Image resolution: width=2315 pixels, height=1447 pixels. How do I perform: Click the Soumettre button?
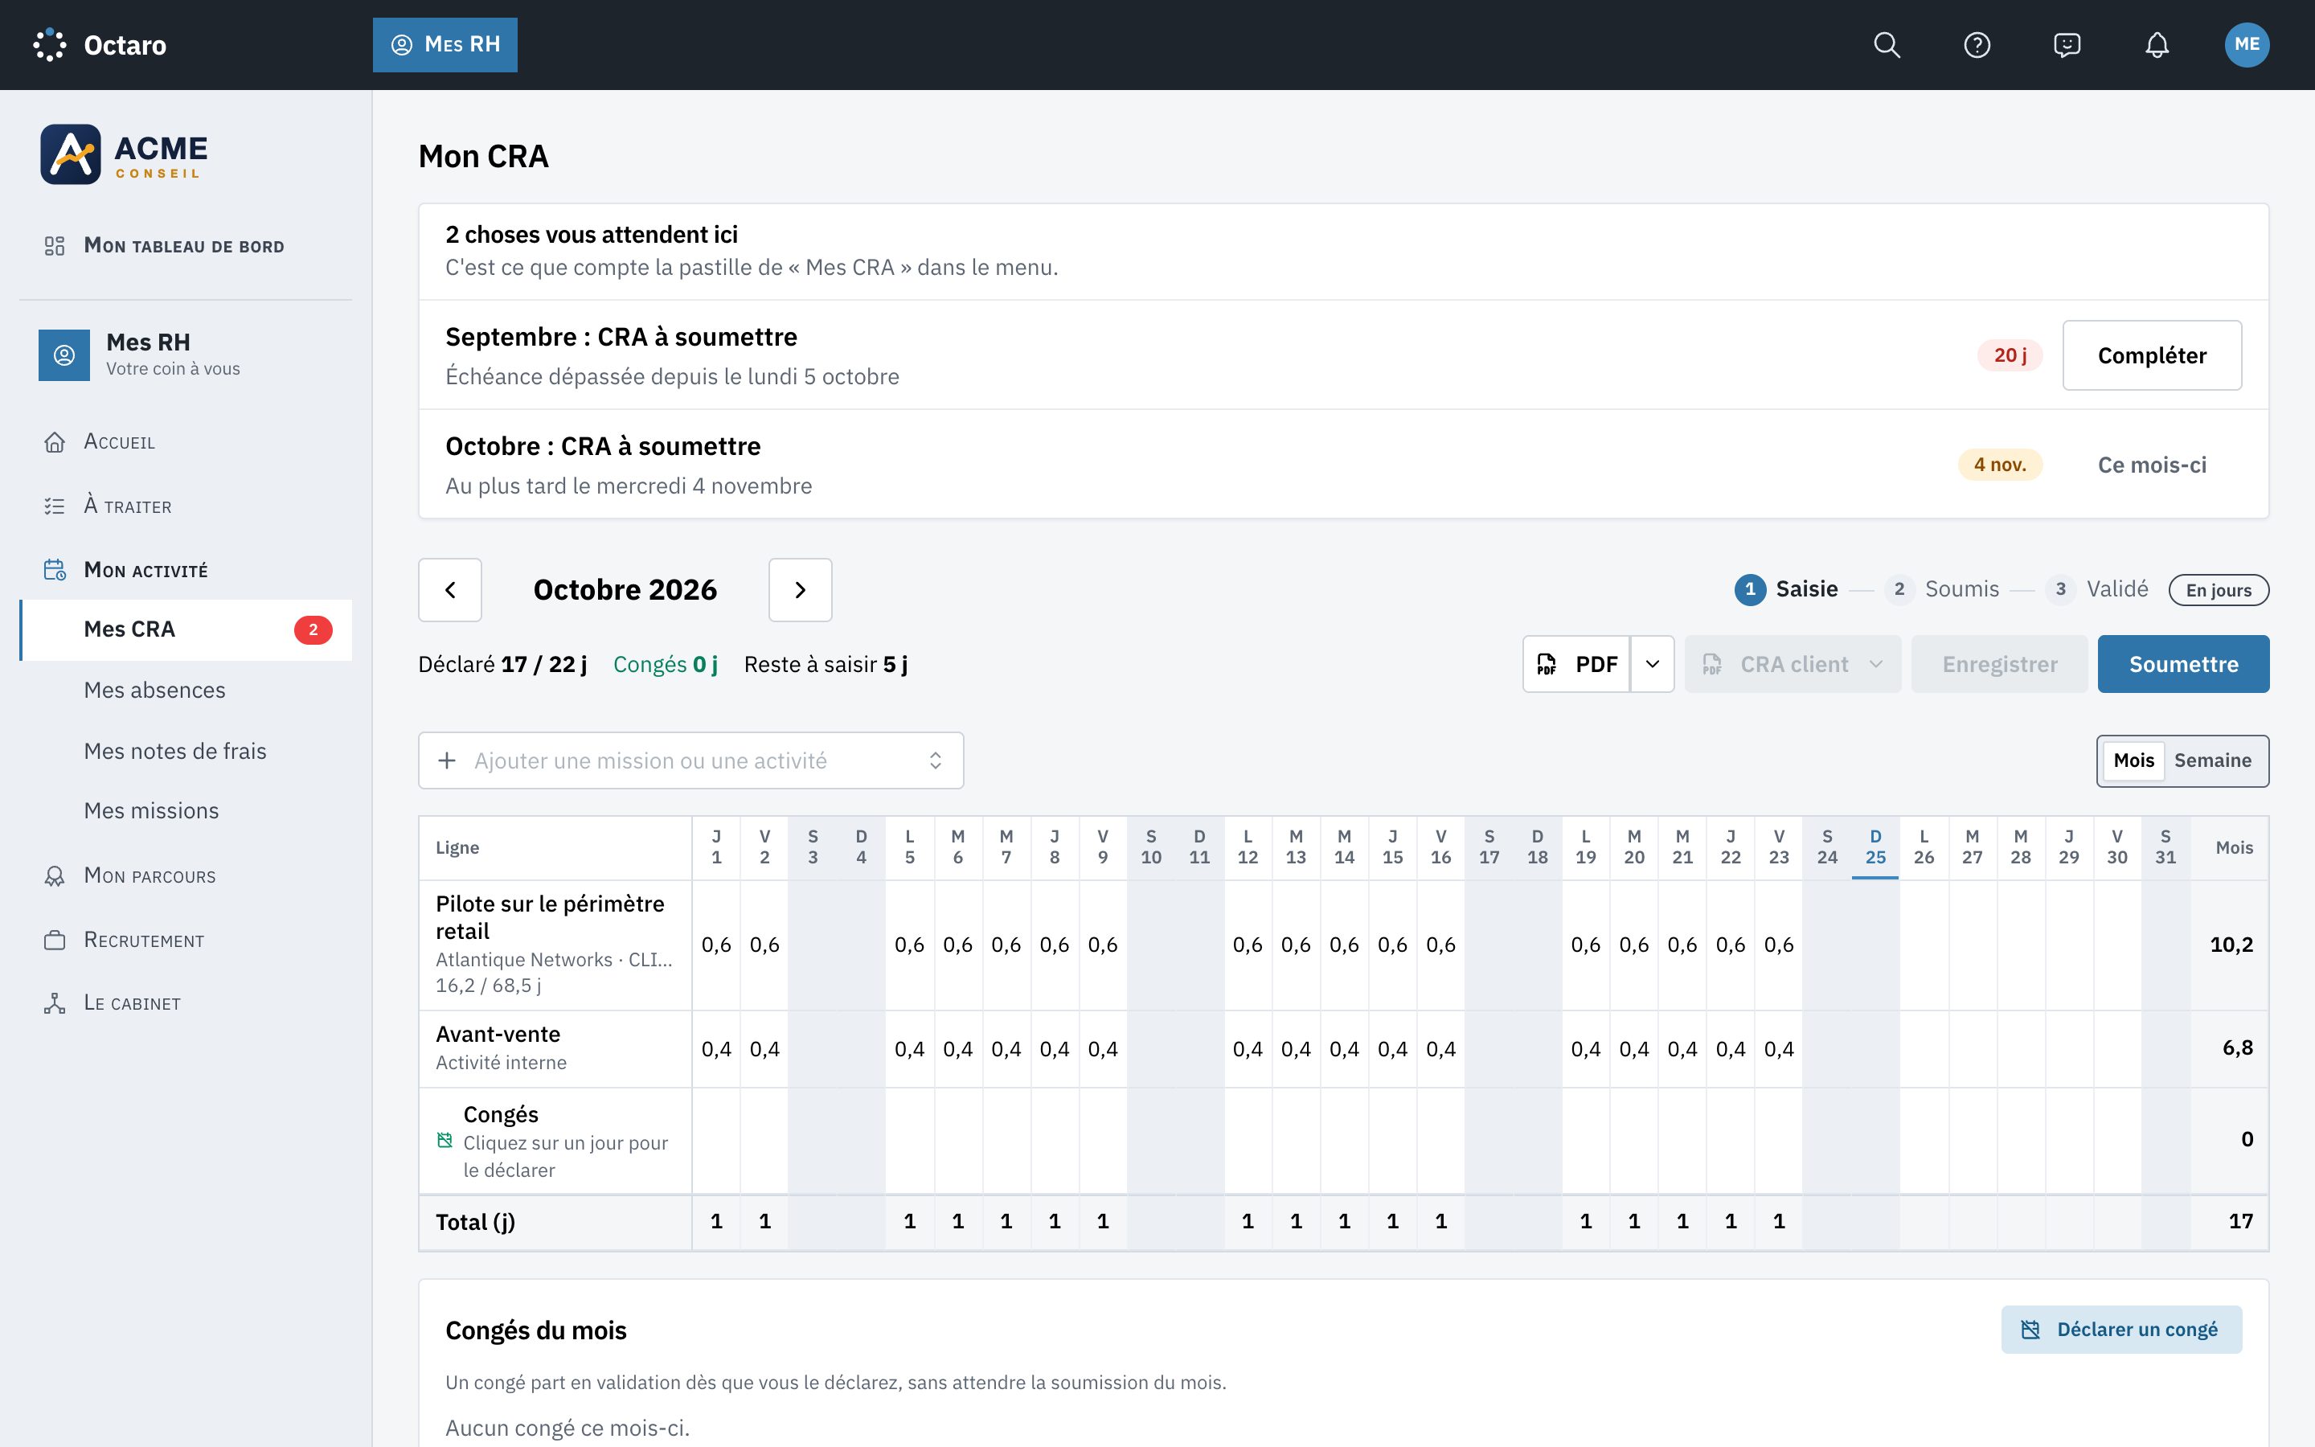click(x=2183, y=664)
